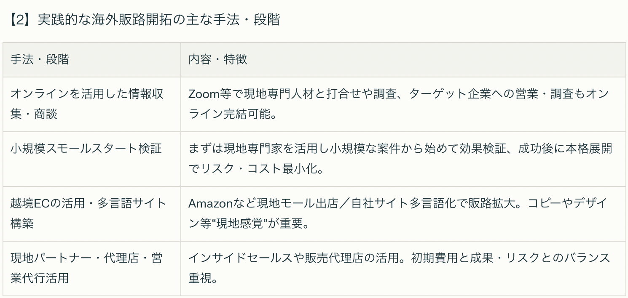The image size is (628, 298).
Task: Click the text 重視。 in the last row
Action: pos(203,278)
